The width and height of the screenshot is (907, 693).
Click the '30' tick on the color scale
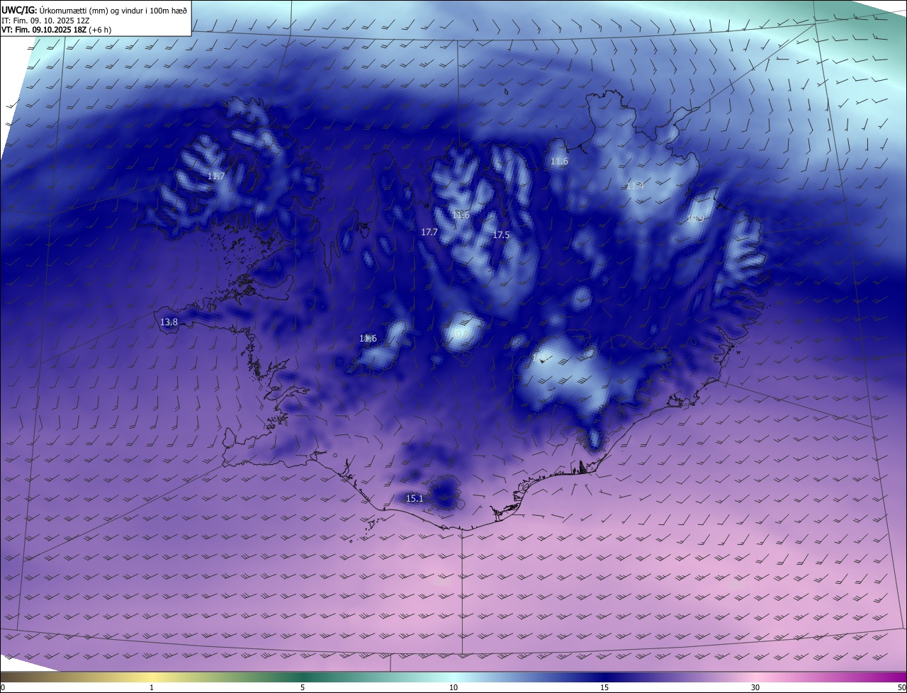click(x=755, y=687)
